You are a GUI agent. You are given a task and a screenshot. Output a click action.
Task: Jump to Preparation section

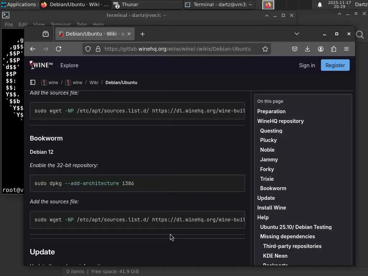click(271, 111)
